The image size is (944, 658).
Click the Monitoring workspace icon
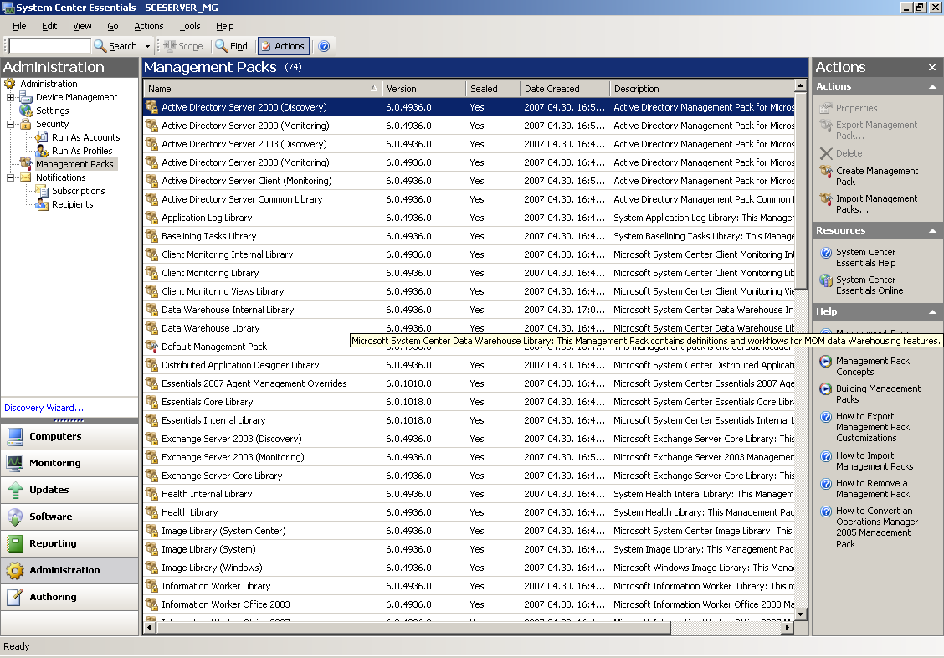[x=15, y=463]
